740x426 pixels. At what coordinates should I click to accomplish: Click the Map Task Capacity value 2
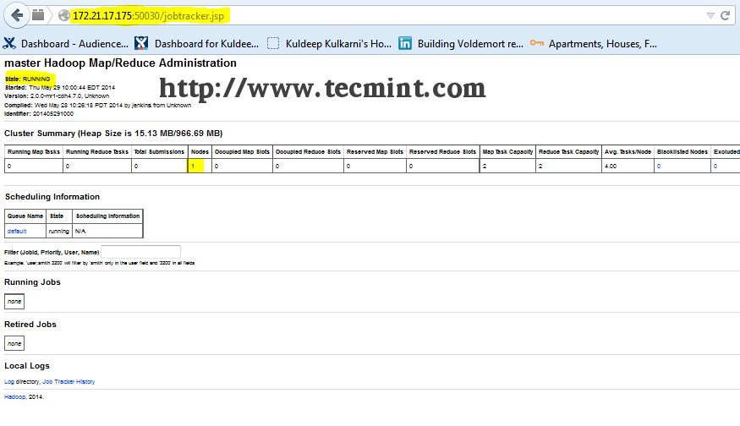tap(485, 166)
